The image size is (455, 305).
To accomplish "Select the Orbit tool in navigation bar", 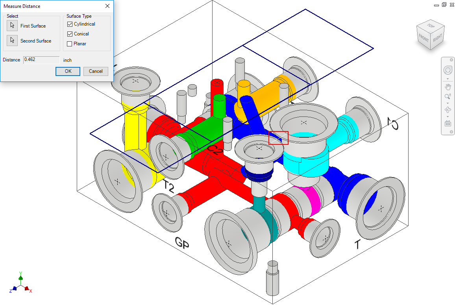I will click(x=448, y=110).
